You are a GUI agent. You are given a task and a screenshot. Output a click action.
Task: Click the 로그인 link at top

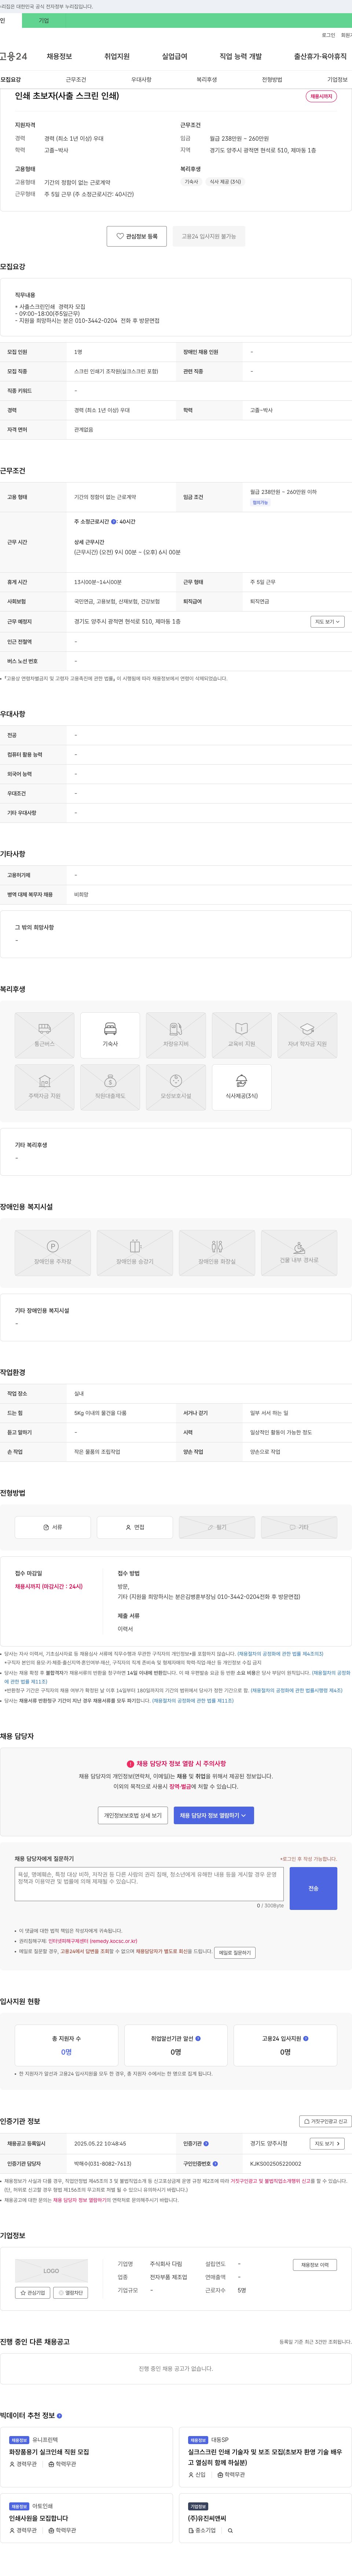(328, 35)
